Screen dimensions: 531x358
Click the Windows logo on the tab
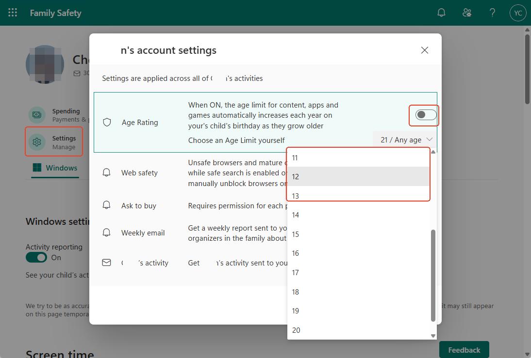click(x=37, y=168)
